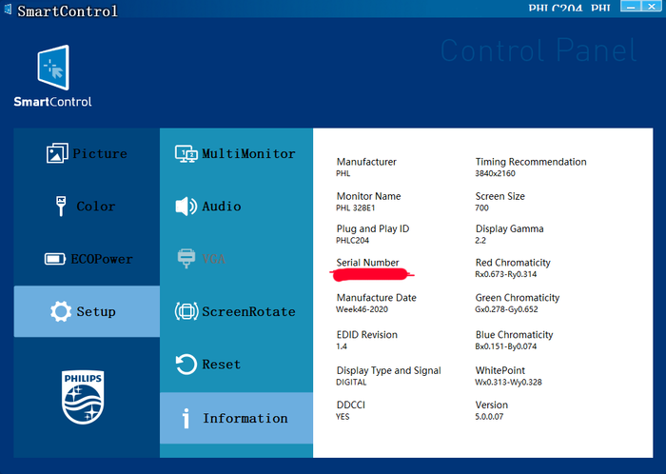Click the DDCCI label
The height and width of the screenshot is (474, 666).
pyautogui.click(x=350, y=405)
